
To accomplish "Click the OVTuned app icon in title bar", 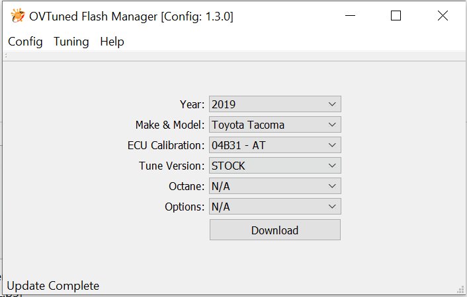I will [x=18, y=16].
